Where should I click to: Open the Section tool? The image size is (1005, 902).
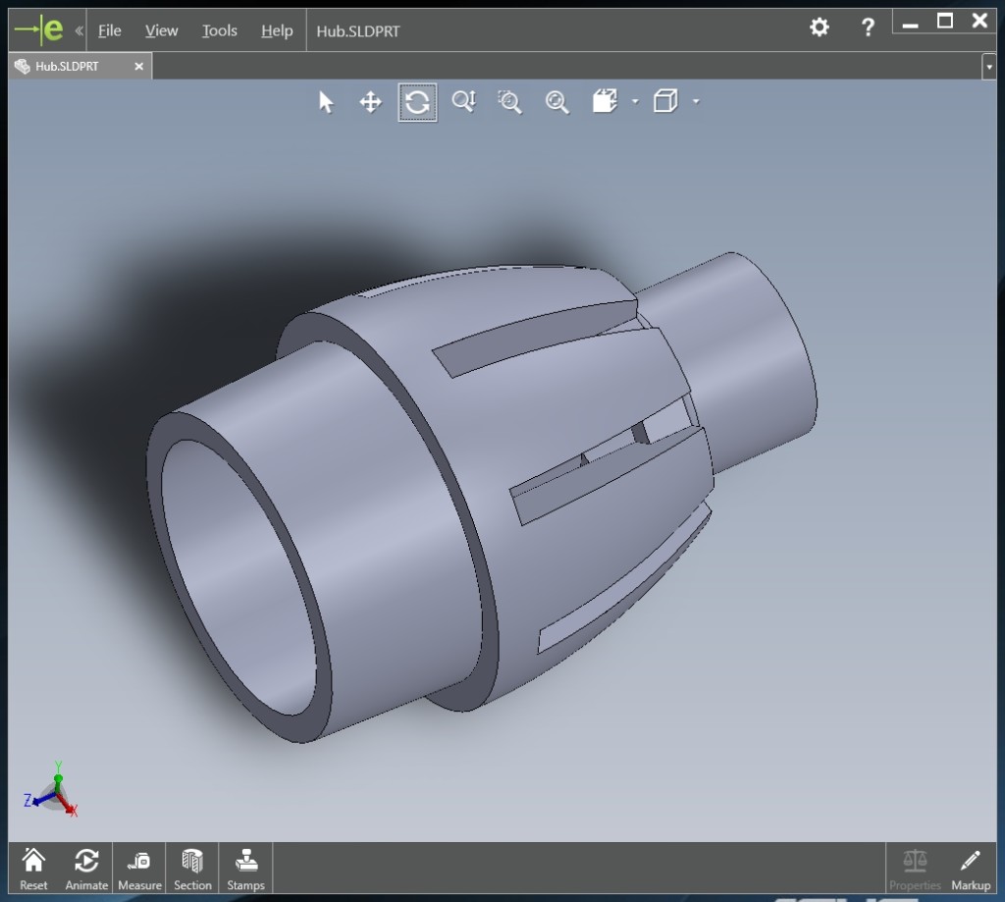192,869
